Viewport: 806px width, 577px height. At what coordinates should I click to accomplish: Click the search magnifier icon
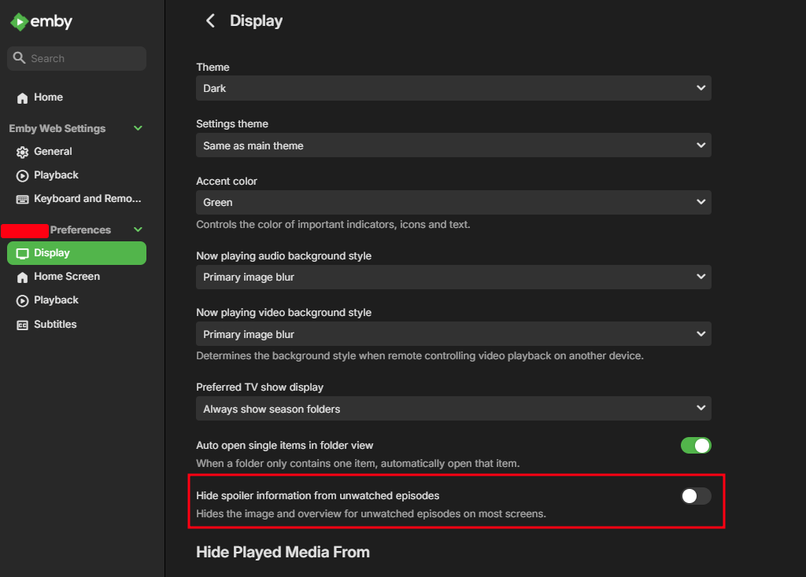point(20,58)
